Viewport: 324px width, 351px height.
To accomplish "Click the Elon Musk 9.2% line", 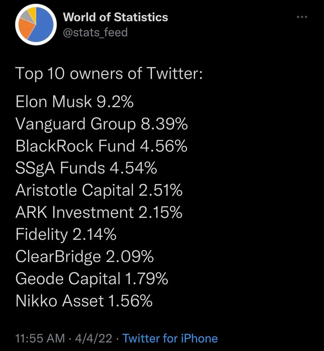I will [x=75, y=102].
